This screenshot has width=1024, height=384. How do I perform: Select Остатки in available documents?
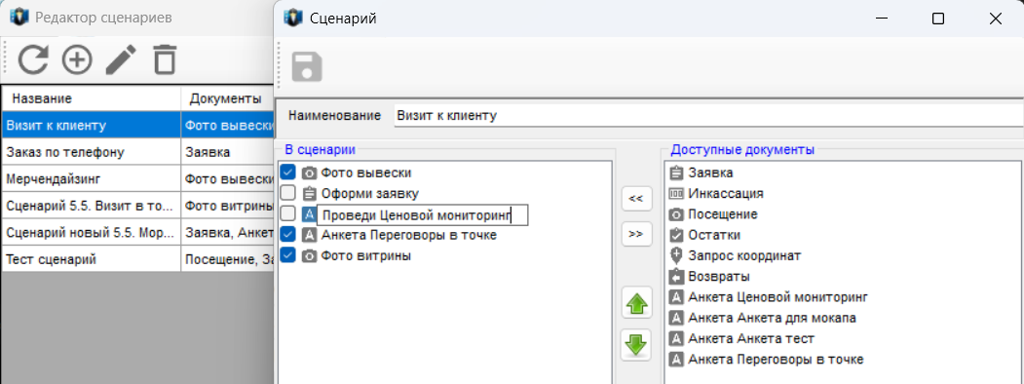coord(714,235)
